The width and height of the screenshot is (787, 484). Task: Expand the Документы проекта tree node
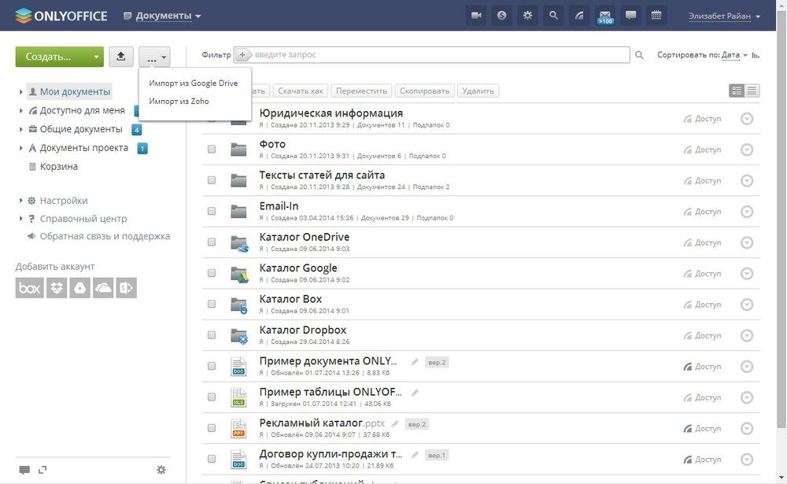click(x=20, y=148)
